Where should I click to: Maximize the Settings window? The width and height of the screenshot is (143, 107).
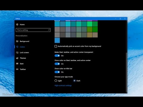[120, 19]
